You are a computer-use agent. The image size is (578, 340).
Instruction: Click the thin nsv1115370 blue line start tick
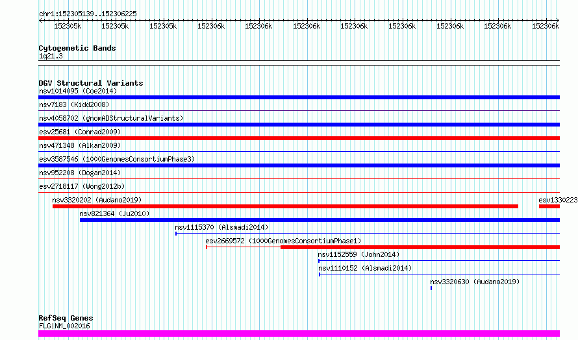[176, 234]
